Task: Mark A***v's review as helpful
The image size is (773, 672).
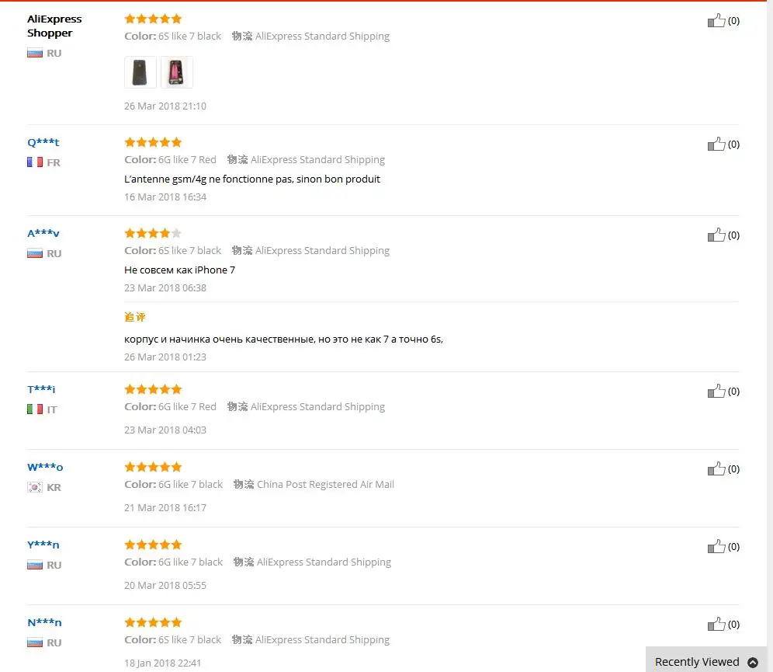Action: pyautogui.click(x=716, y=235)
